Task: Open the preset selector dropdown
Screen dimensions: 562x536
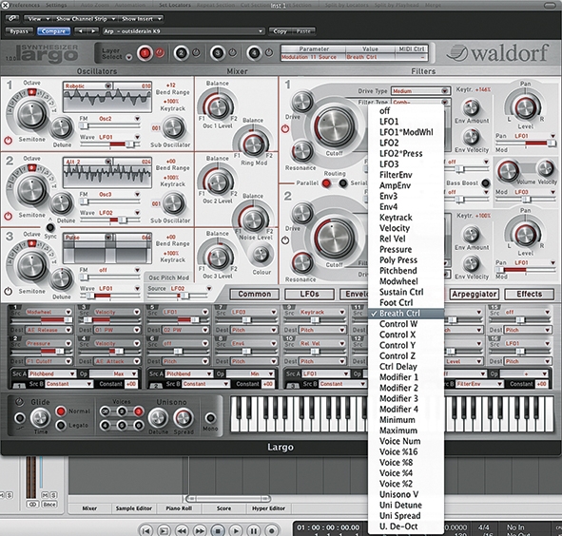Action: (x=184, y=31)
